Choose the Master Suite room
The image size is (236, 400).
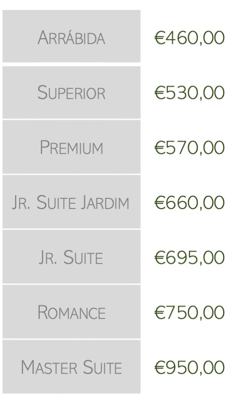(71, 367)
